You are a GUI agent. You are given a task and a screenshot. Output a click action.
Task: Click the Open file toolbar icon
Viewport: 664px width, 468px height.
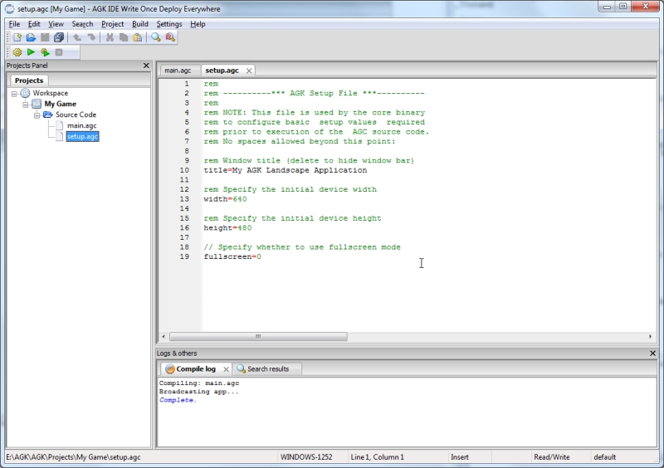coord(31,37)
